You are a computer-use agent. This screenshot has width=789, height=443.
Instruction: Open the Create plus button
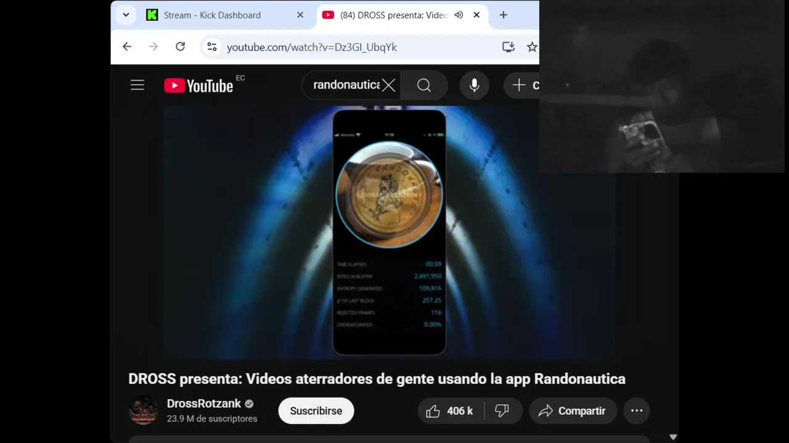(x=523, y=85)
